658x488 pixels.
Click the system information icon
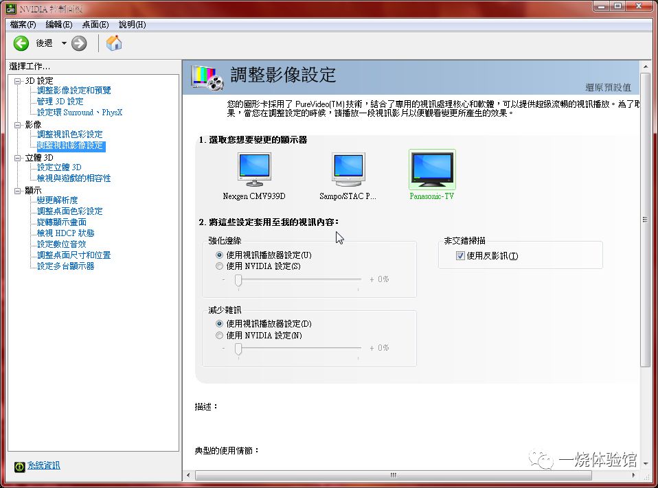(19, 466)
